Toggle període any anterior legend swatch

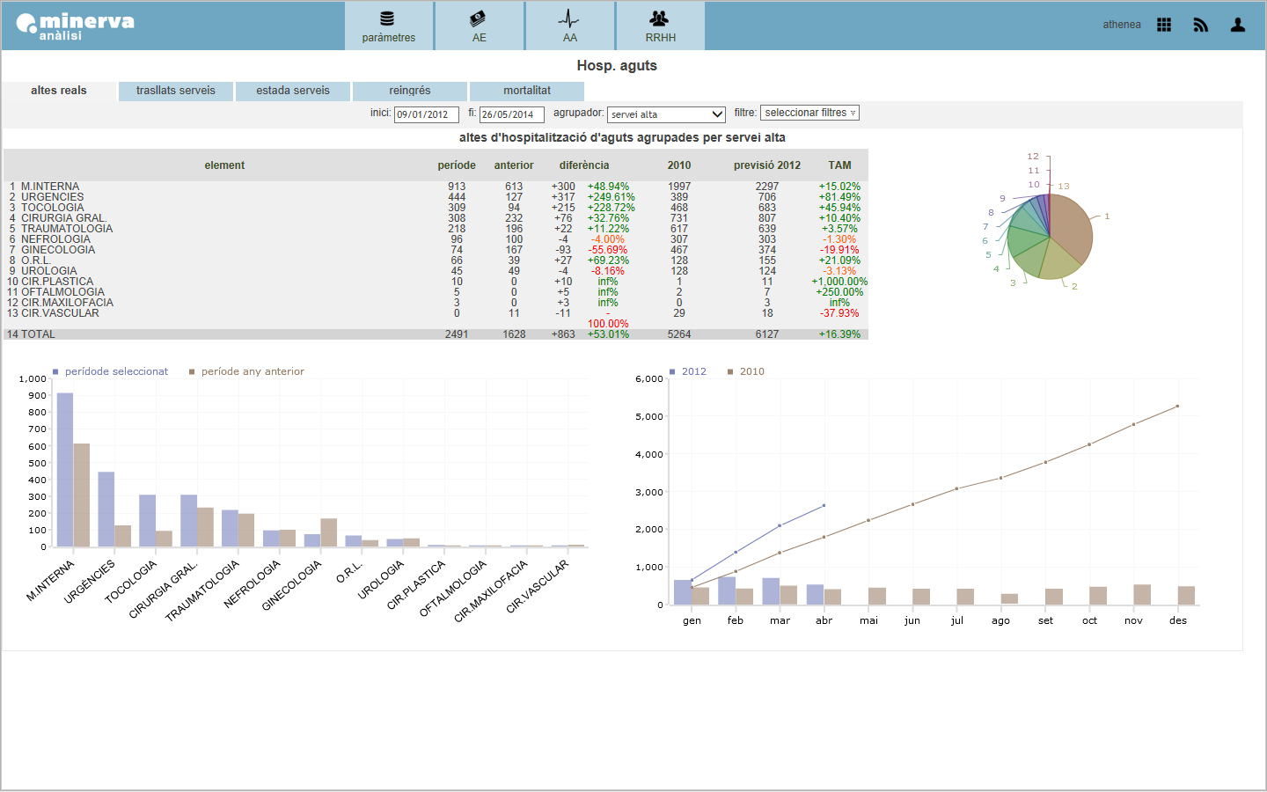[x=192, y=371]
